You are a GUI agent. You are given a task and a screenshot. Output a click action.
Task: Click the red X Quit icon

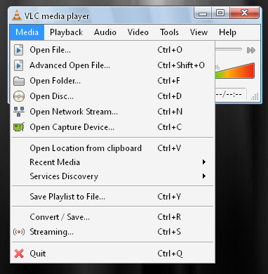(x=19, y=254)
